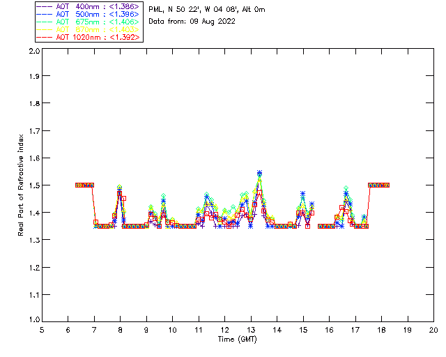The width and height of the screenshot is (446, 357).
Task: Click the data peak at 8:00 GMT
Action: pyautogui.click(x=120, y=188)
